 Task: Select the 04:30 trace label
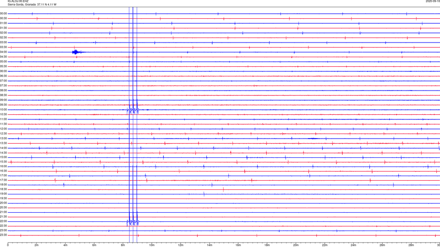pos(4,57)
